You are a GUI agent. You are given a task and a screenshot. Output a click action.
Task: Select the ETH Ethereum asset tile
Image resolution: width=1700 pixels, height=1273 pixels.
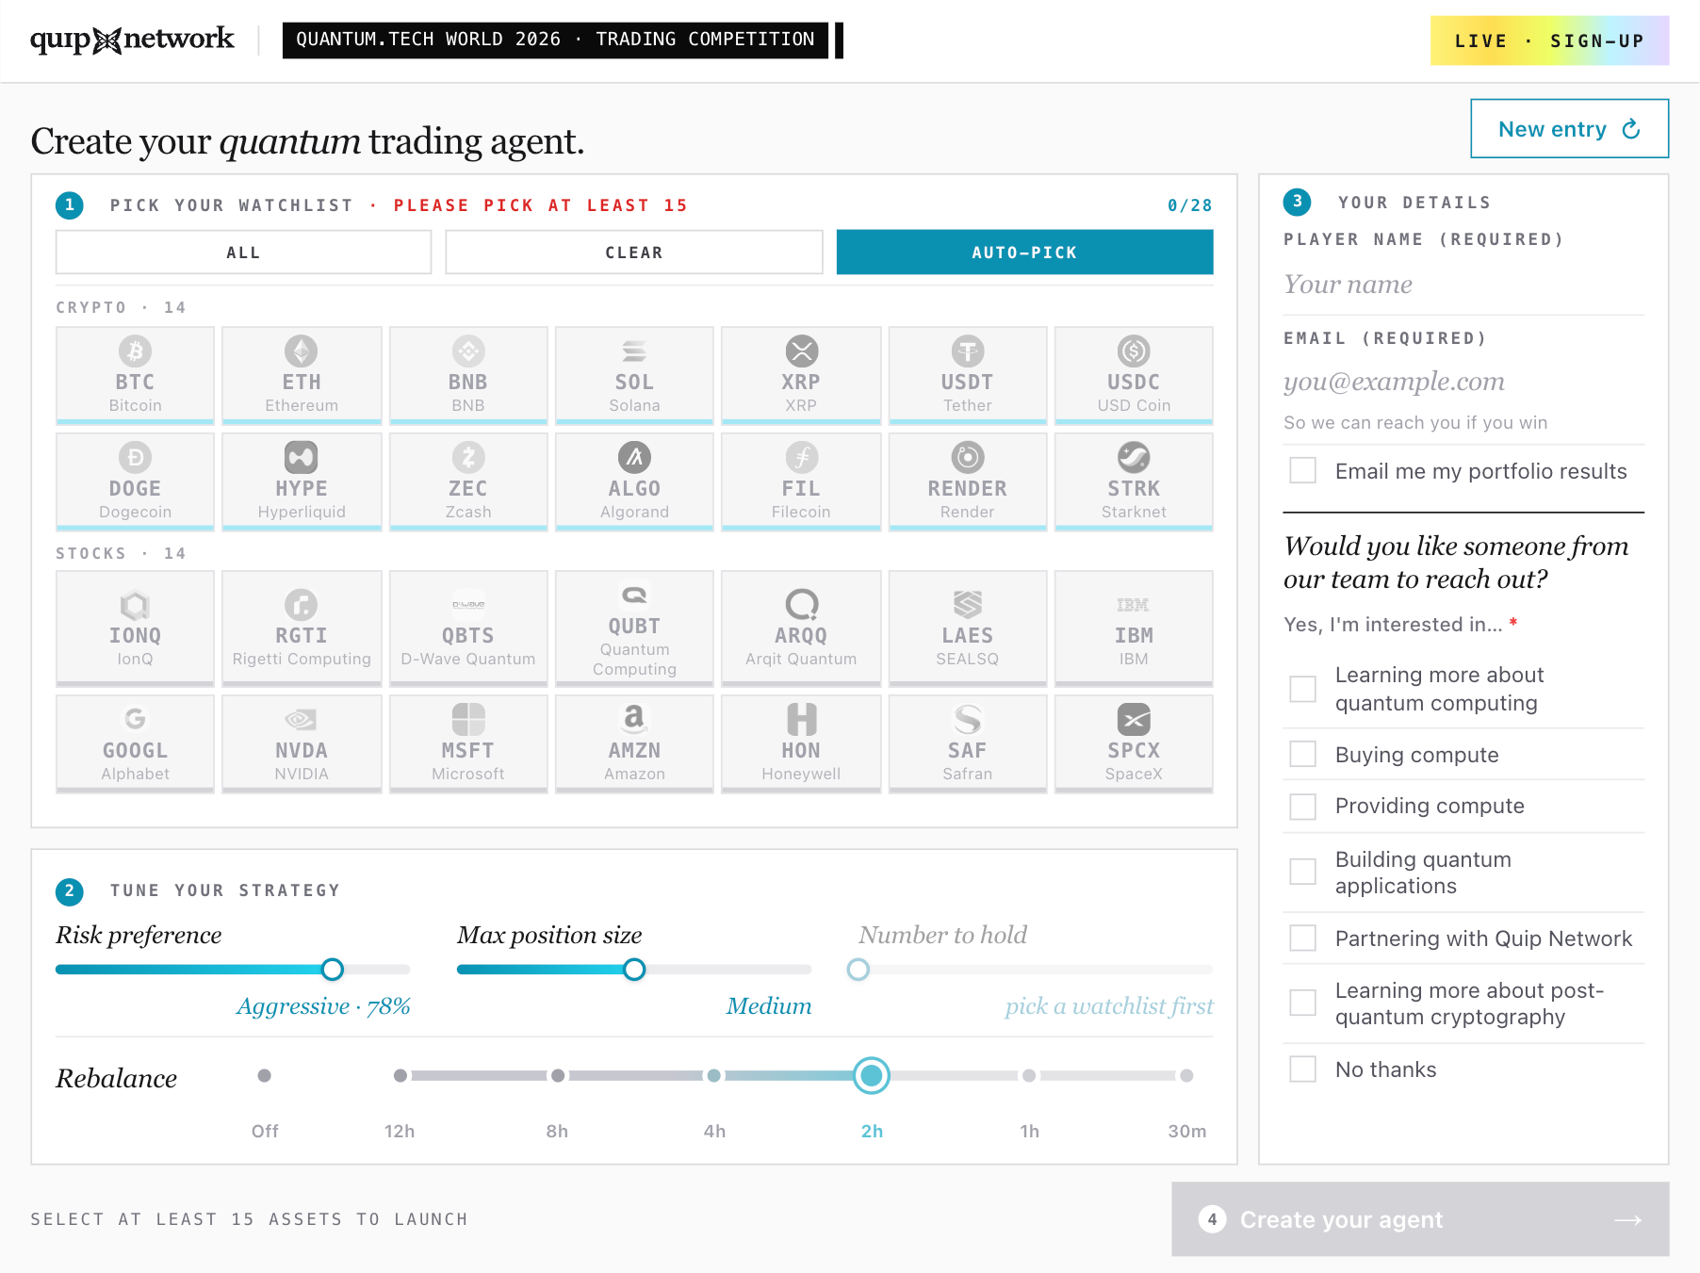coord(302,375)
